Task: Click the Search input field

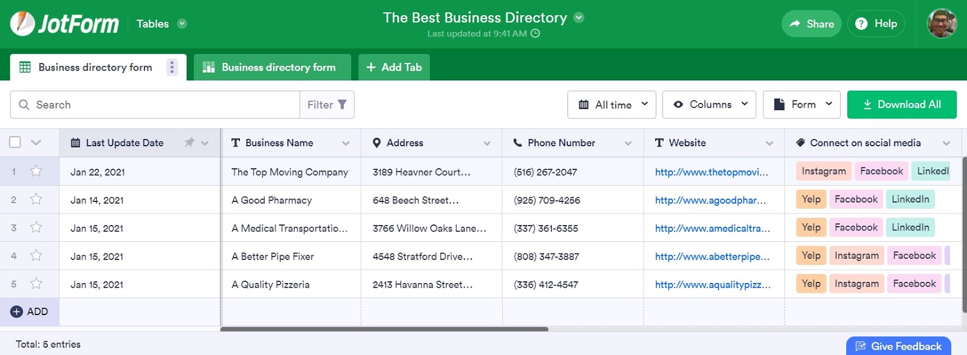Action: pos(155,105)
